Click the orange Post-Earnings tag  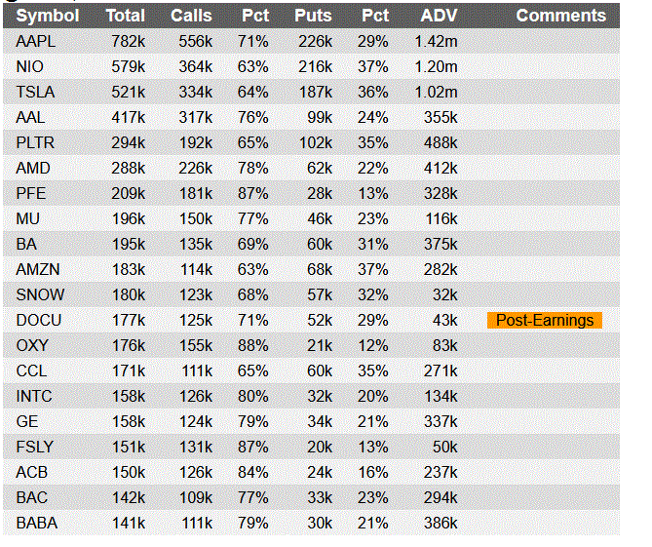pyautogui.click(x=545, y=321)
